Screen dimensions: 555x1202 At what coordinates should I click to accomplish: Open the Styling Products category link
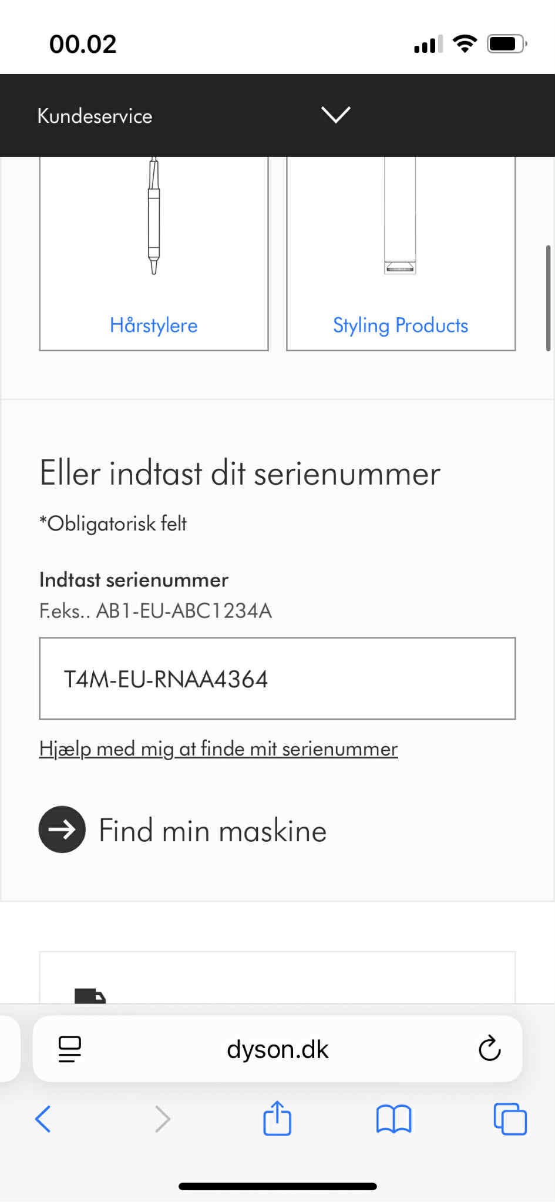point(401,325)
